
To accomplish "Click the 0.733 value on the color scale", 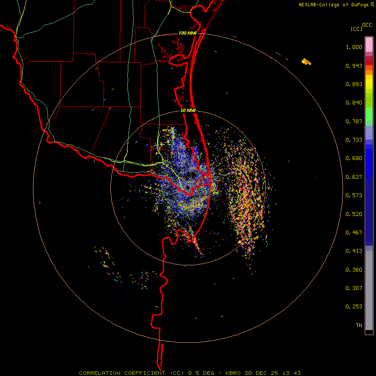I will click(x=354, y=140).
